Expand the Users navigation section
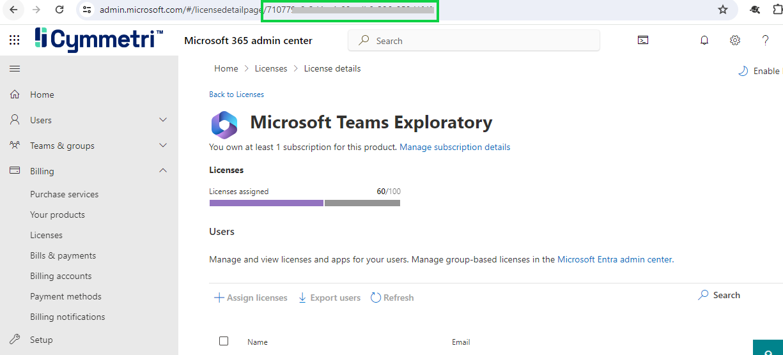This screenshot has height=355, width=783. [x=163, y=120]
